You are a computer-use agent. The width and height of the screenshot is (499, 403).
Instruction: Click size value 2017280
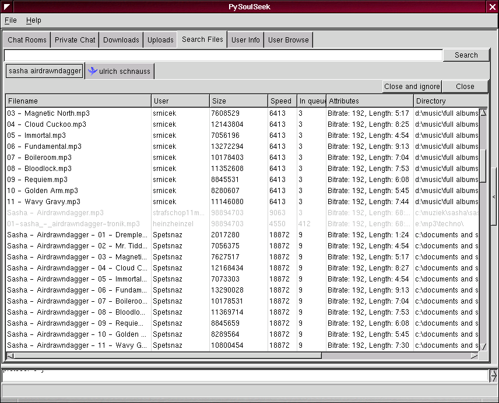pos(225,235)
